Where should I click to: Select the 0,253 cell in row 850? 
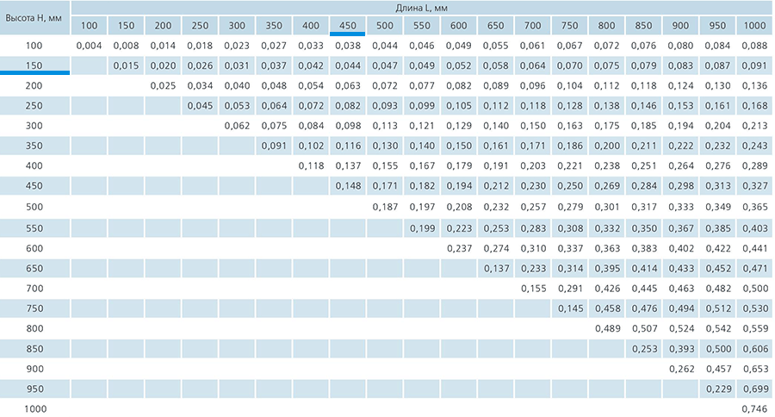tap(644, 349)
